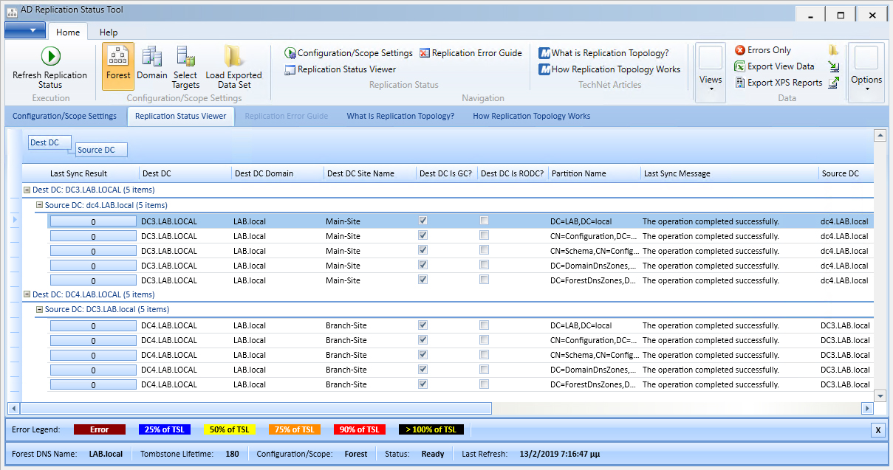Open the What Is Replication Topology? tab

pyautogui.click(x=400, y=116)
